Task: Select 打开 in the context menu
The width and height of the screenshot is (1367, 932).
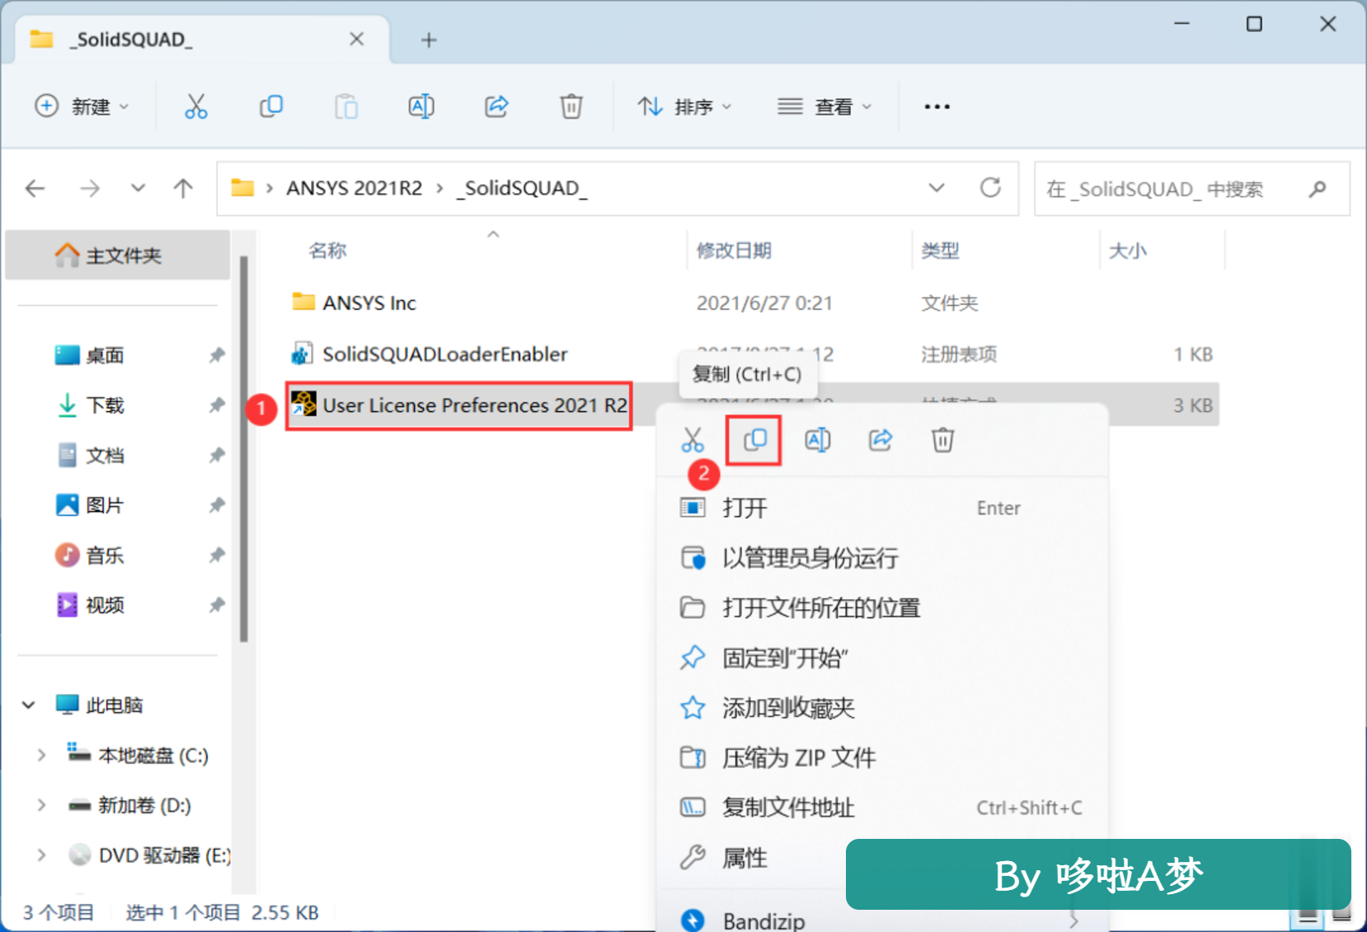Action: (881, 508)
